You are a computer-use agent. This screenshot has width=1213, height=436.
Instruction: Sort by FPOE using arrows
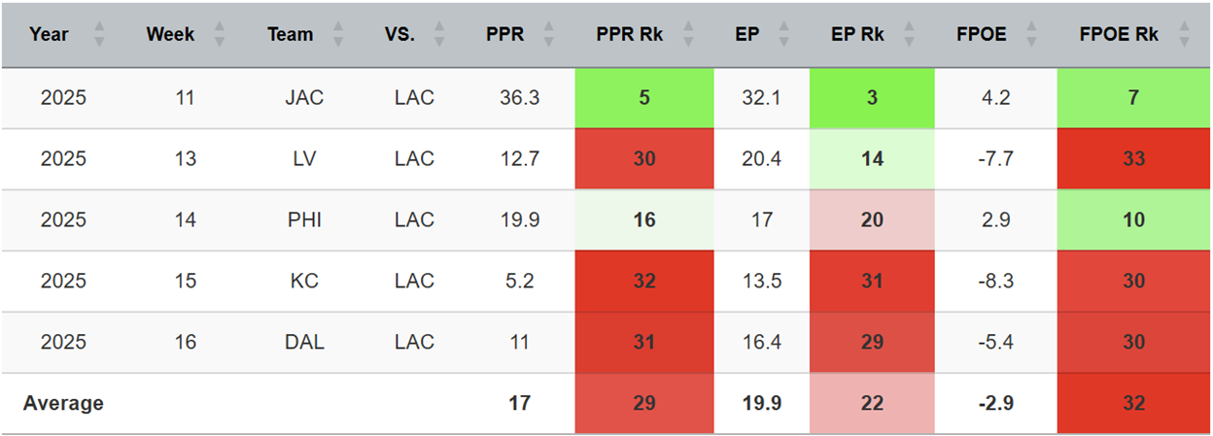pyautogui.click(x=1031, y=35)
